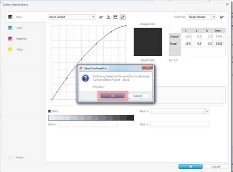The width and height of the screenshot is (233, 172).
Task: Click Cancel in the Save Confirmation dialog
Action: click(x=137, y=96)
